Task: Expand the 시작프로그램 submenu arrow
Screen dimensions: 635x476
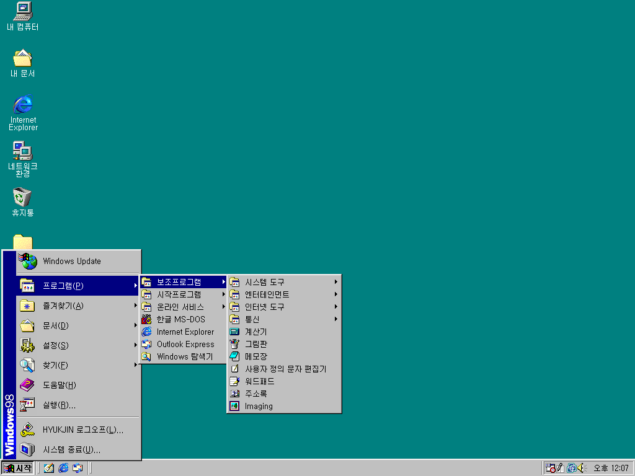Action: [223, 294]
